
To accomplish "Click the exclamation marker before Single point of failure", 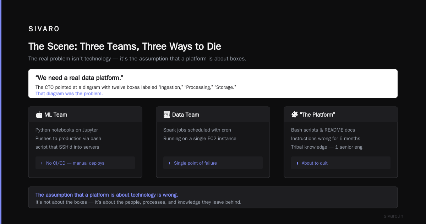I will (x=170, y=163).
